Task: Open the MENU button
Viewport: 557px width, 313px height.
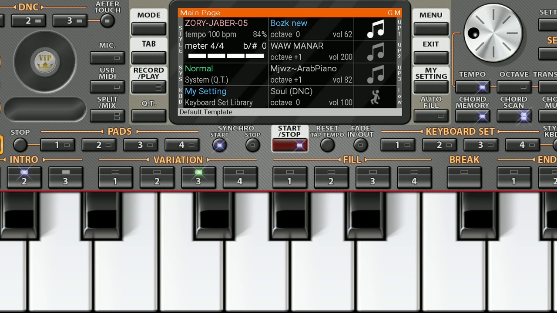Action: tap(431, 29)
